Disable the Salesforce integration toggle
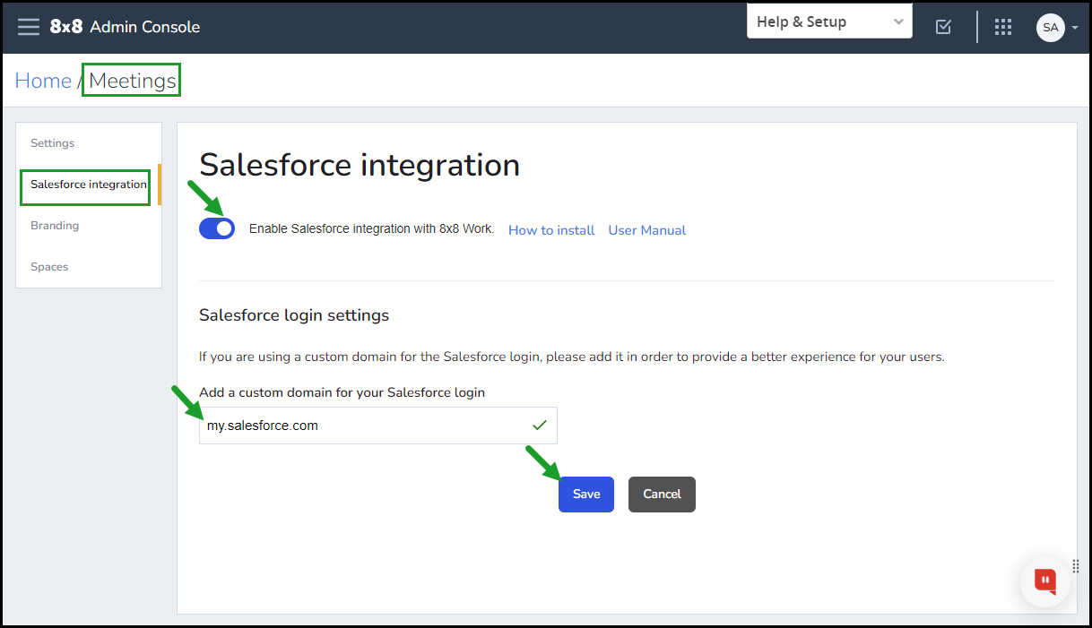The image size is (1092, 628). pyautogui.click(x=217, y=228)
